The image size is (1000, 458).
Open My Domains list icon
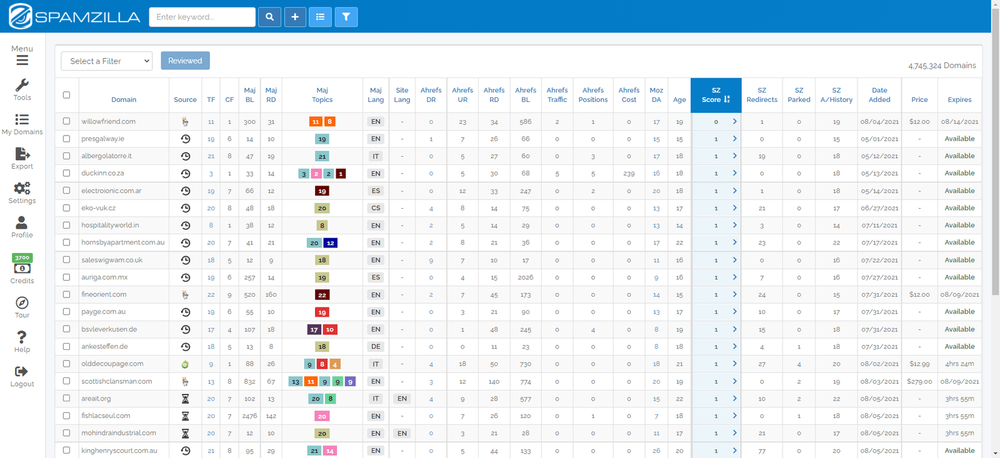tap(22, 119)
